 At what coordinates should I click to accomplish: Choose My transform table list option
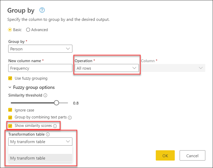point(40,158)
